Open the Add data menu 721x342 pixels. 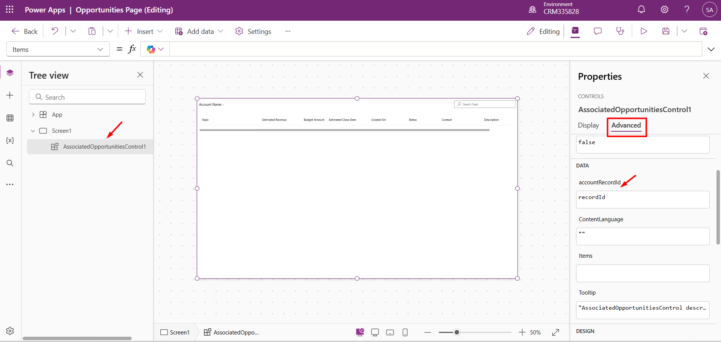tap(199, 31)
